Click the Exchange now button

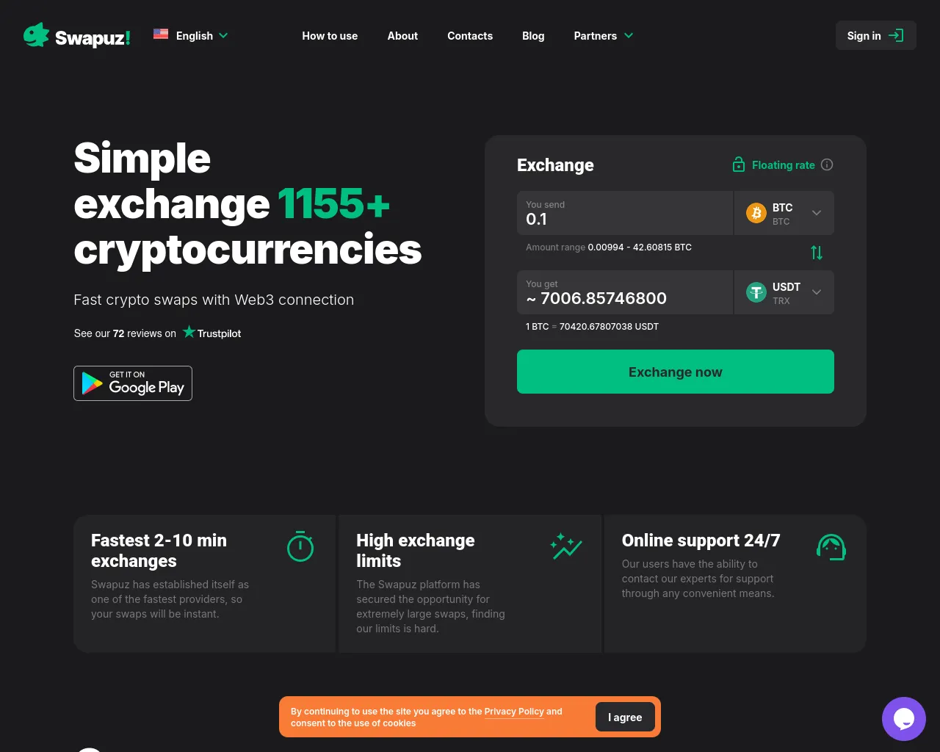pyautogui.click(x=676, y=372)
